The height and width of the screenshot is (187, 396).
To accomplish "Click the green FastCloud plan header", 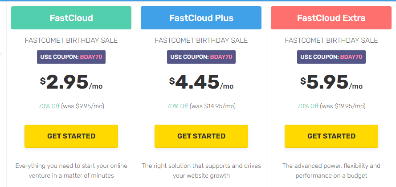I will pos(71,18).
